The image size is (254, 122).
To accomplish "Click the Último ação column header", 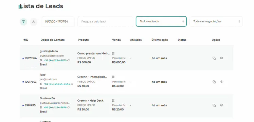I will click(160, 40).
